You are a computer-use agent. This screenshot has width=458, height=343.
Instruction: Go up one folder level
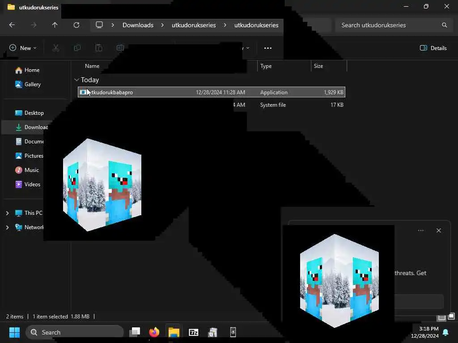(55, 25)
